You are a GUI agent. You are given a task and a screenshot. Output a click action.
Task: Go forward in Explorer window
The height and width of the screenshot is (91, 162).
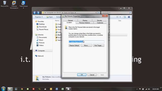point(38,13)
